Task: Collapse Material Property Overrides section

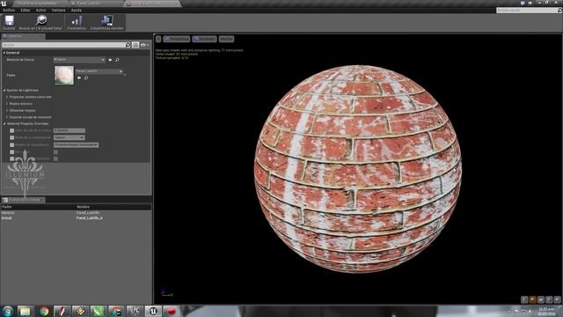Action: pos(4,123)
